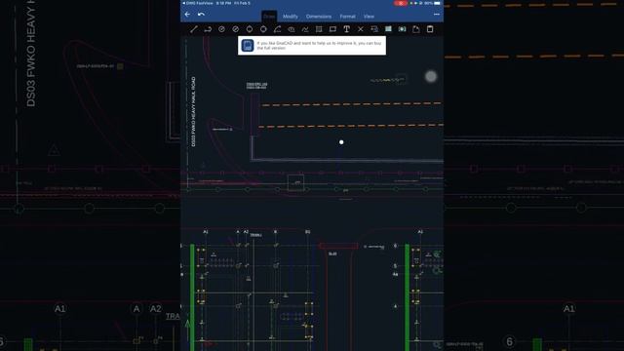The height and width of the screenshot is (351, 624).
Task: Click the green table grid icon
Action: click(388, 29)
